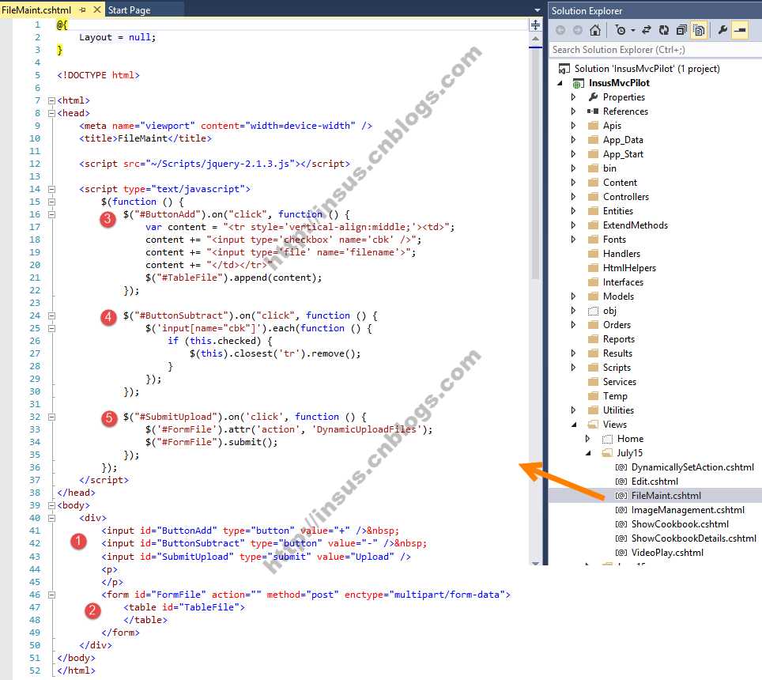Click the editor scrollbar up arrow
This screenshot has width=762, height=680.
(x=535, y=39)
